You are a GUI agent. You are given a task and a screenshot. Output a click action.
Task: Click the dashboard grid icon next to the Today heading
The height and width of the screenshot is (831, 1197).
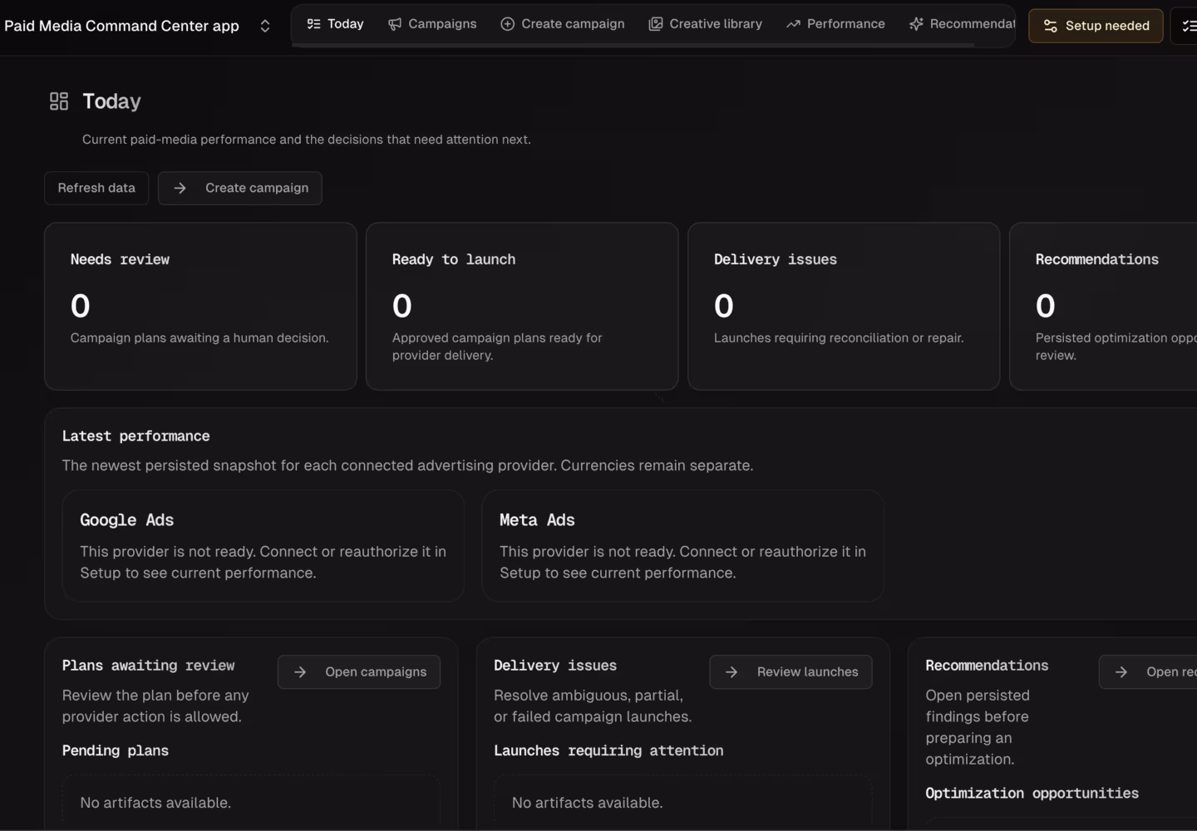click(x=59, y=101)
